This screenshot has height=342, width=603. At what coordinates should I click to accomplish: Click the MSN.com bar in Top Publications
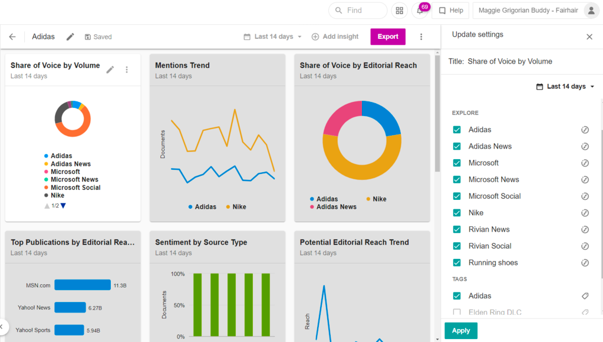[x=83, y=285]
